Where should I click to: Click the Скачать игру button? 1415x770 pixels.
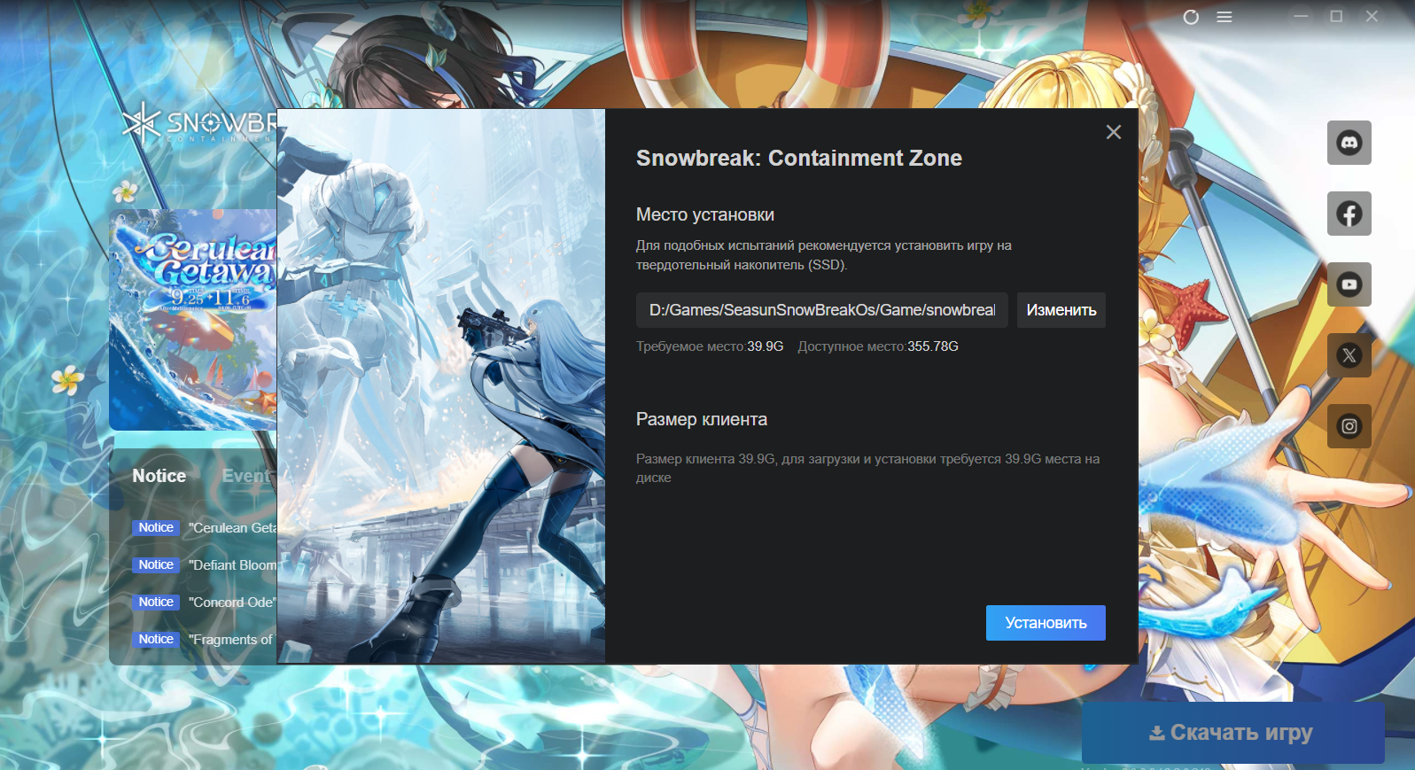pos(1233,733)
